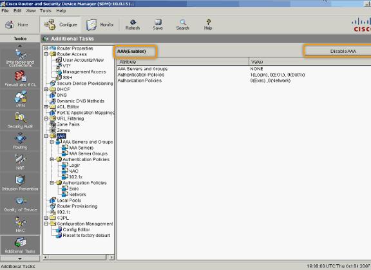Image resolution: width=371 pixels, height=270 pixels.
Task: Open the Search tool
Action: (183, 25)
